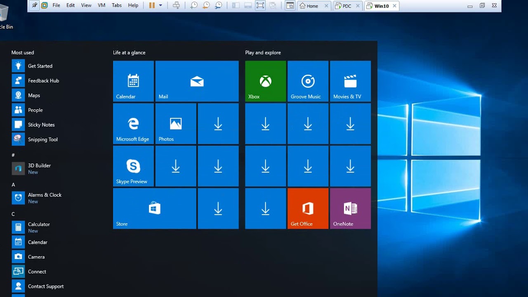Open the VM menu
The width and height of the screenshot is (528, 297).
101,5
